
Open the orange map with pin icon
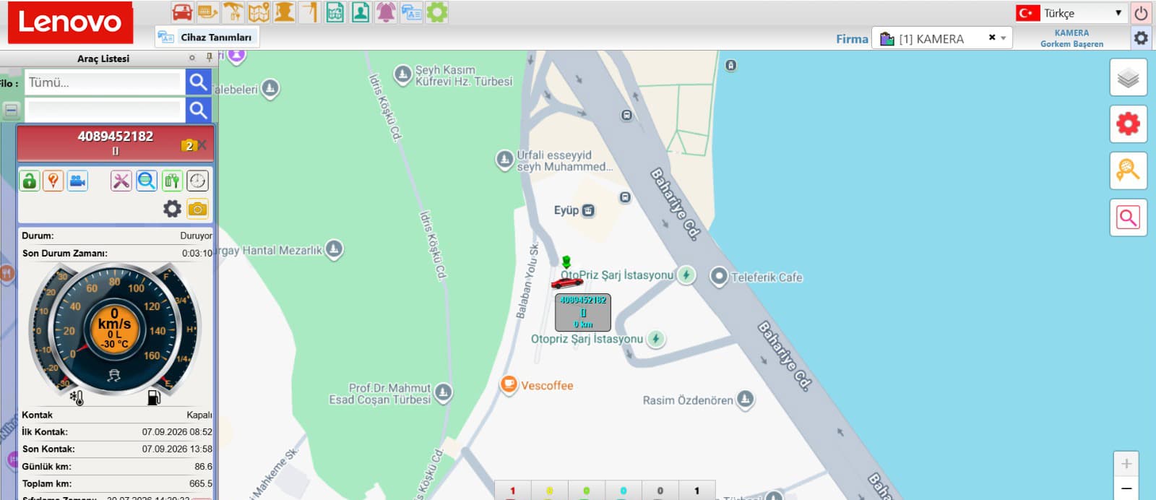(x=259, y=12)
